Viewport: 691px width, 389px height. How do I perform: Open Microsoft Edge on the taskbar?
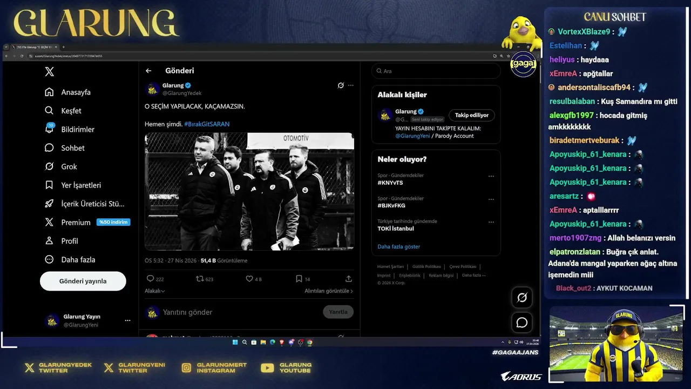click(272, 342)
